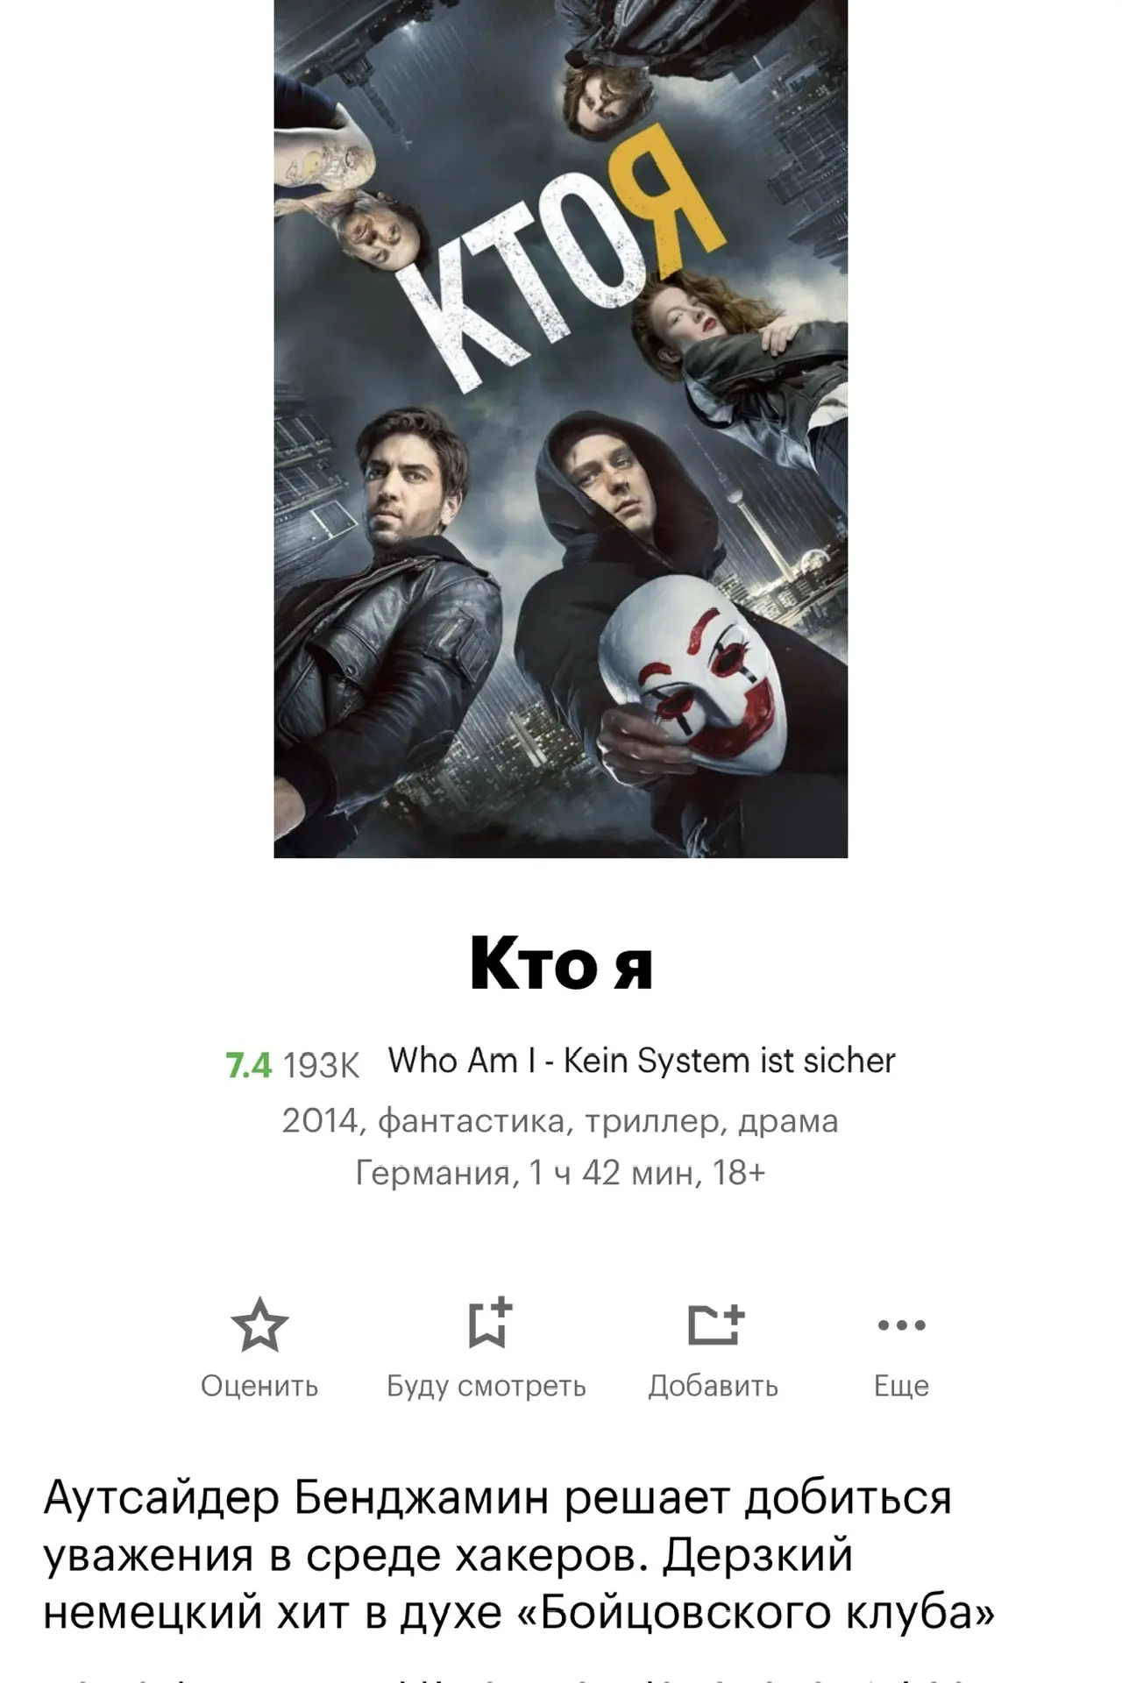
Task: Select the фантастика genre
Action: tap(472, 1121)
